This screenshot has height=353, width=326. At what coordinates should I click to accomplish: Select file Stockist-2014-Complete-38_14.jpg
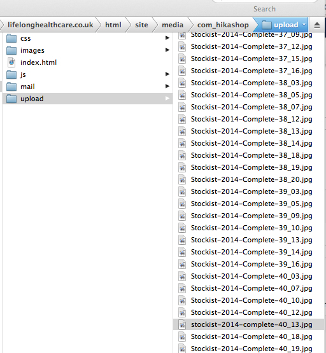(x=252, y=143)
